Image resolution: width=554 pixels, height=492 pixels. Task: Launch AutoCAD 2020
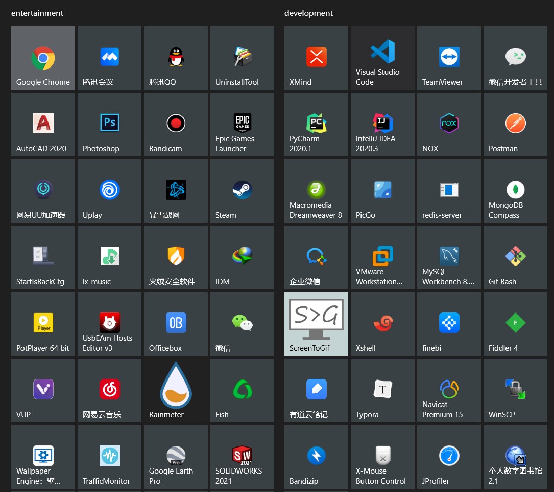click(43, 124)
